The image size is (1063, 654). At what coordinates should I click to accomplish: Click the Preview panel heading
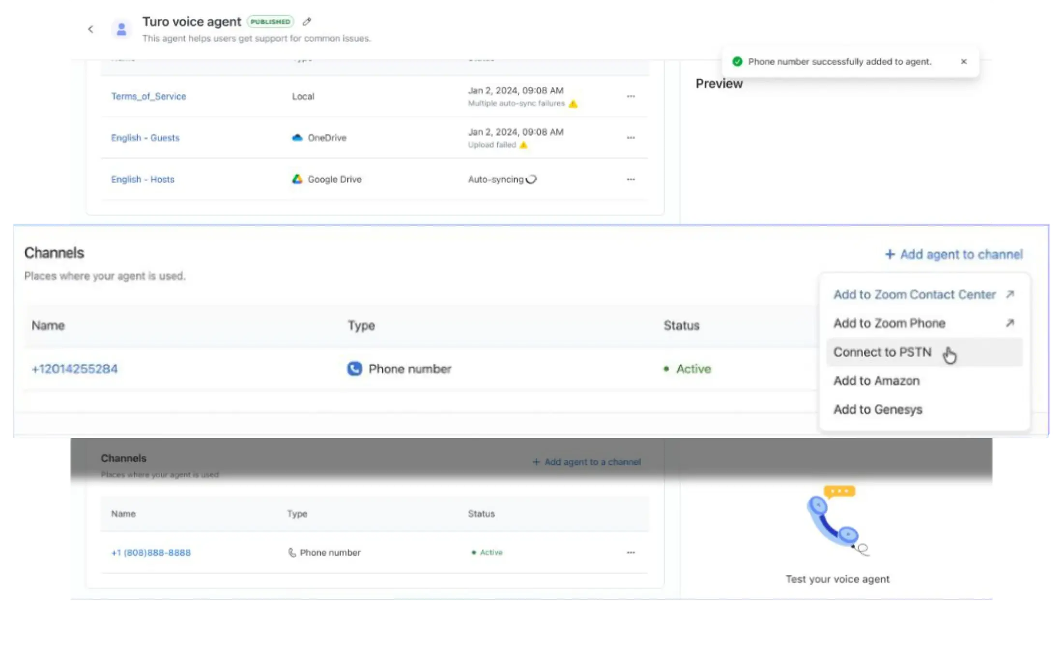719,84
